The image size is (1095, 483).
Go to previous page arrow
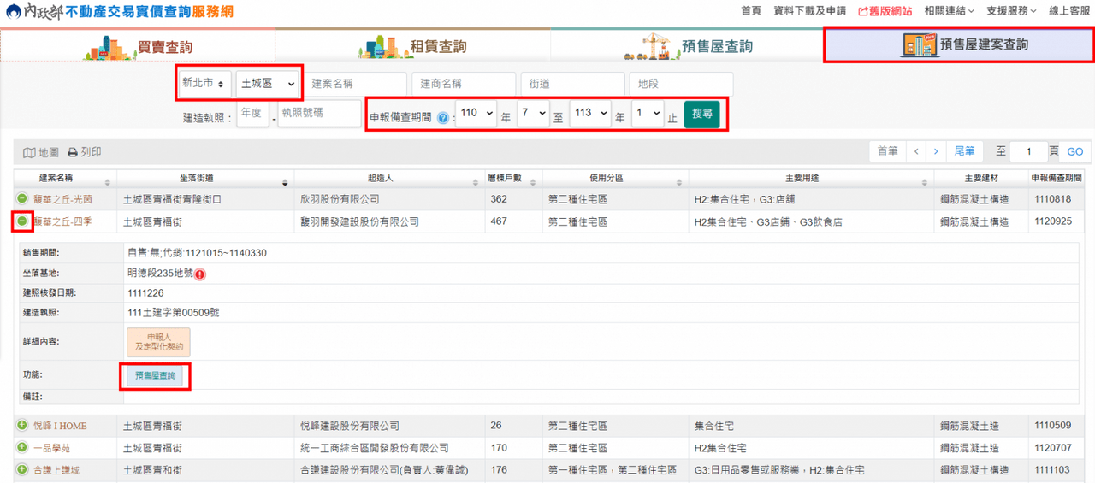(916, 151)
